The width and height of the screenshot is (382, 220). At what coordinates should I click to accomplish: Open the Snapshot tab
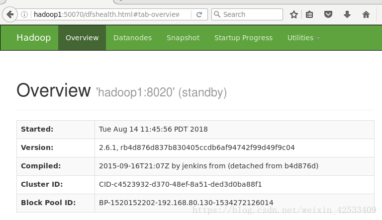click(x=183, y=38)
